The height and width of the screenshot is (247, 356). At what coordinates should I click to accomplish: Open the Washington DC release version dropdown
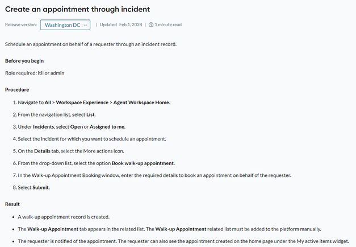[65, 25]
